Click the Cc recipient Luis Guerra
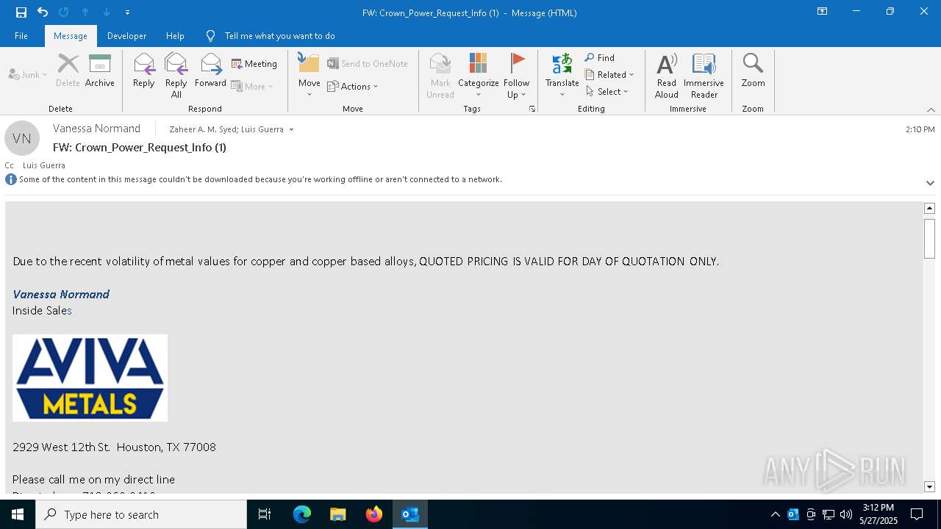The height and width of the screenshot is (529, 941). pyautogui.click(x=44, y=165)
